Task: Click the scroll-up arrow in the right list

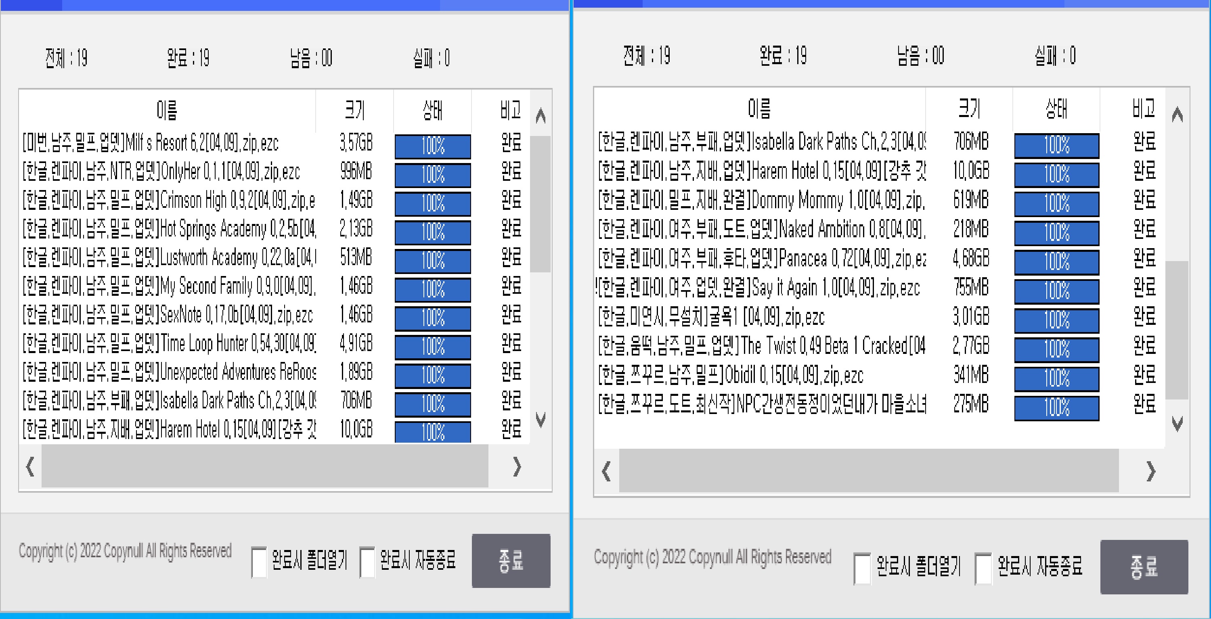Action: (x=1177, y=114)
